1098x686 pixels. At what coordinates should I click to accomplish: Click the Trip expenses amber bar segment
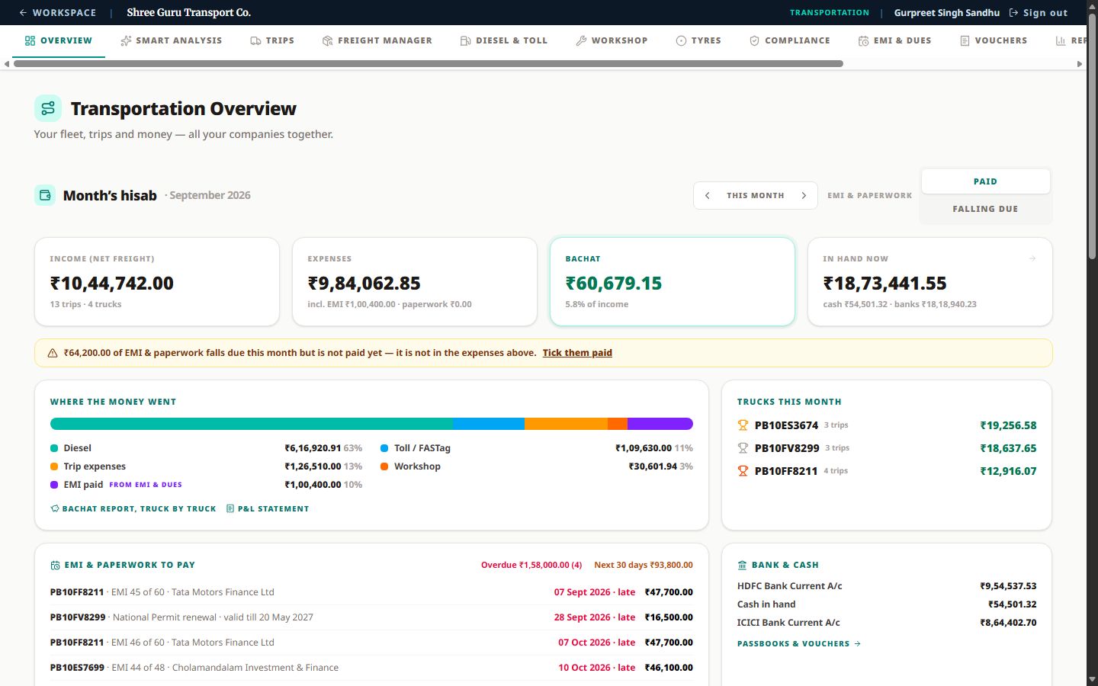(x=566, y=424)
